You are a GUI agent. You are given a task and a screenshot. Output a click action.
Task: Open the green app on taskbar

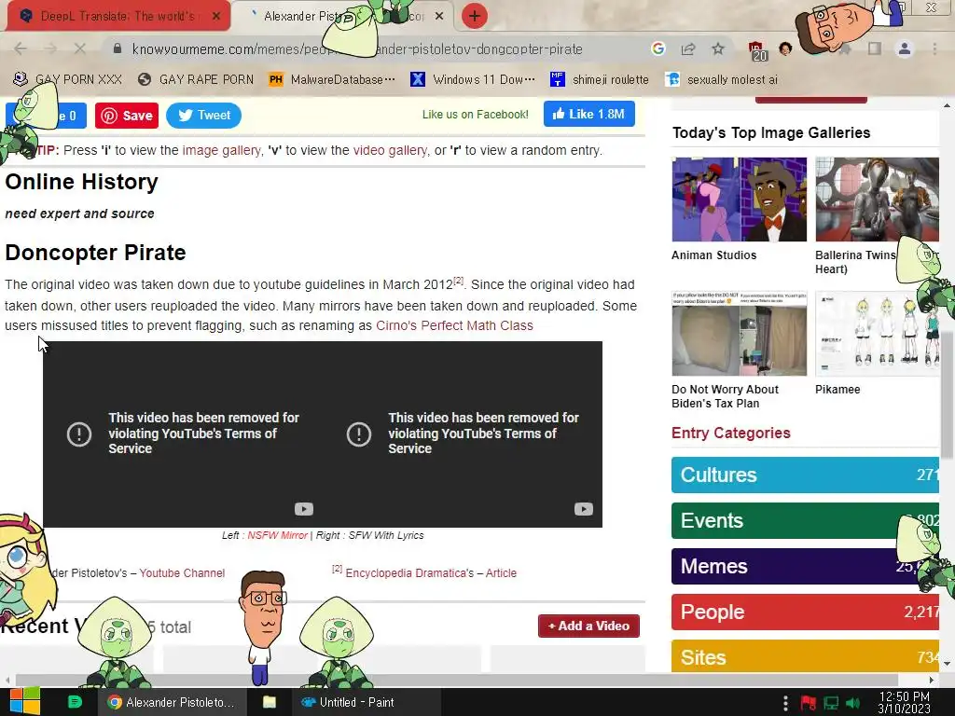75,702
